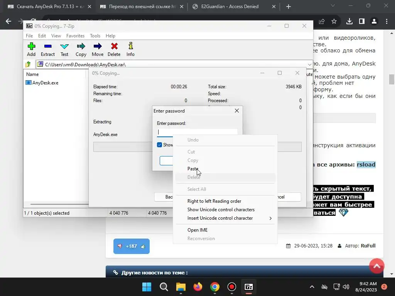Choose Open IME from context menu
395x296 pixels.
point(197,230)
